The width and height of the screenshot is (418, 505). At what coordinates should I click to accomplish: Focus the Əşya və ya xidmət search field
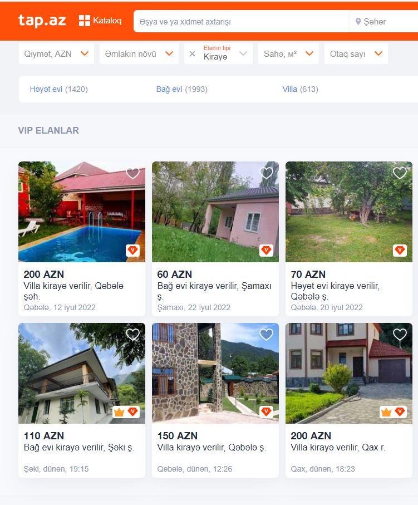click(242, 22)
